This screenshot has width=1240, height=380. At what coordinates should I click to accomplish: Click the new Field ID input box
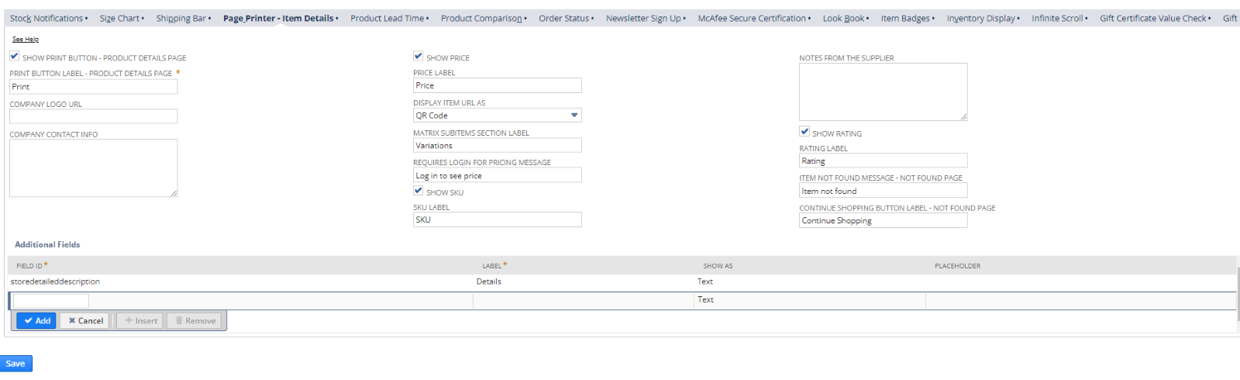pos(51,301)
